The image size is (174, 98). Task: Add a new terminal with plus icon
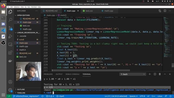[150, 74]
